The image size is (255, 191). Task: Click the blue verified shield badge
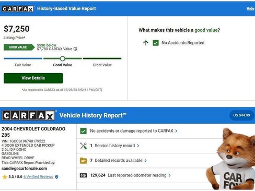56,177
